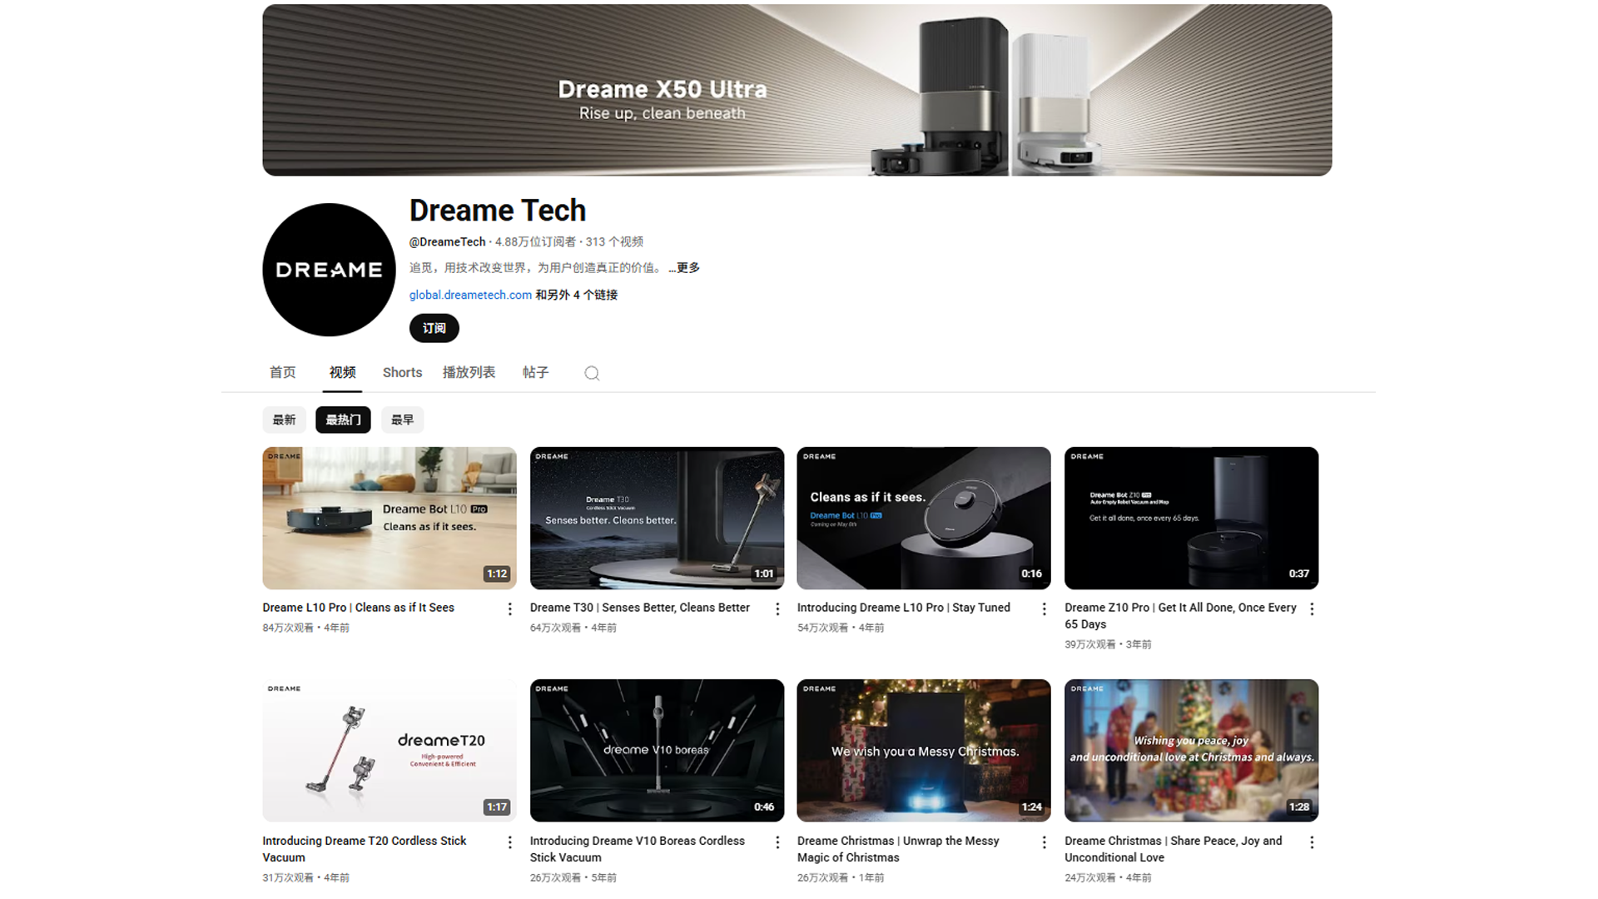Switch to the 播放列表 playlists tab

469,372
